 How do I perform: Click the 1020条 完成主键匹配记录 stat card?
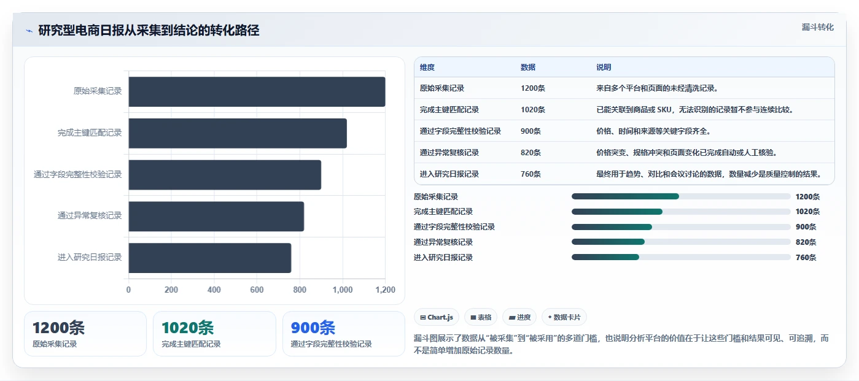214,334
